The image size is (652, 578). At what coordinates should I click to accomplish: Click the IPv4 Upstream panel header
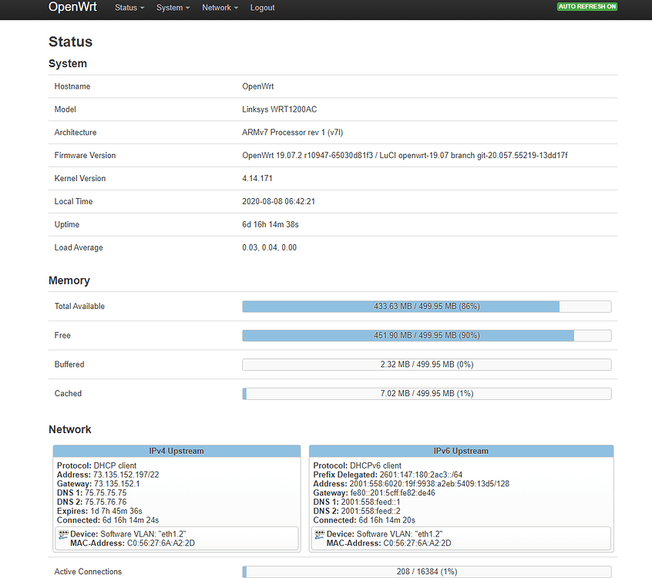(175, 451)
